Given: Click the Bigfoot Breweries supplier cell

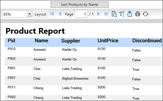Looking at the screenshot, I should 75,78.
